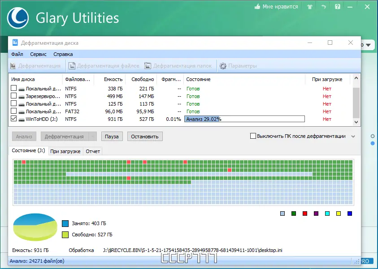Viewport: 378px width, 269px height.
Task: Enable Выключить ПК после дефрагментации
Action: 253,136
